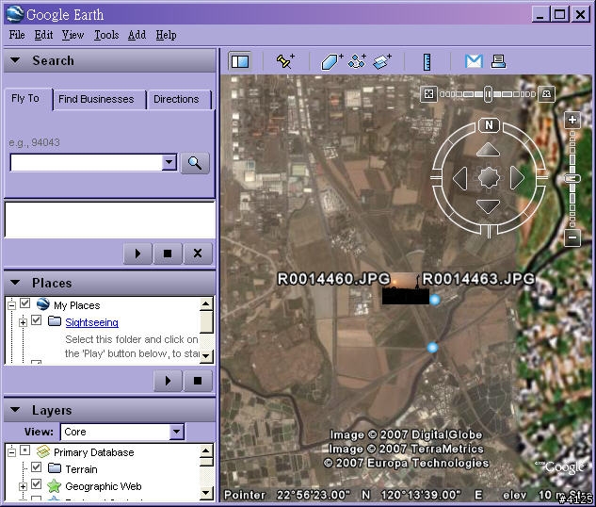This screenshot has height=507, width=596.
Task: Pan the map left with arrow
Action: (x=459, y=177)
